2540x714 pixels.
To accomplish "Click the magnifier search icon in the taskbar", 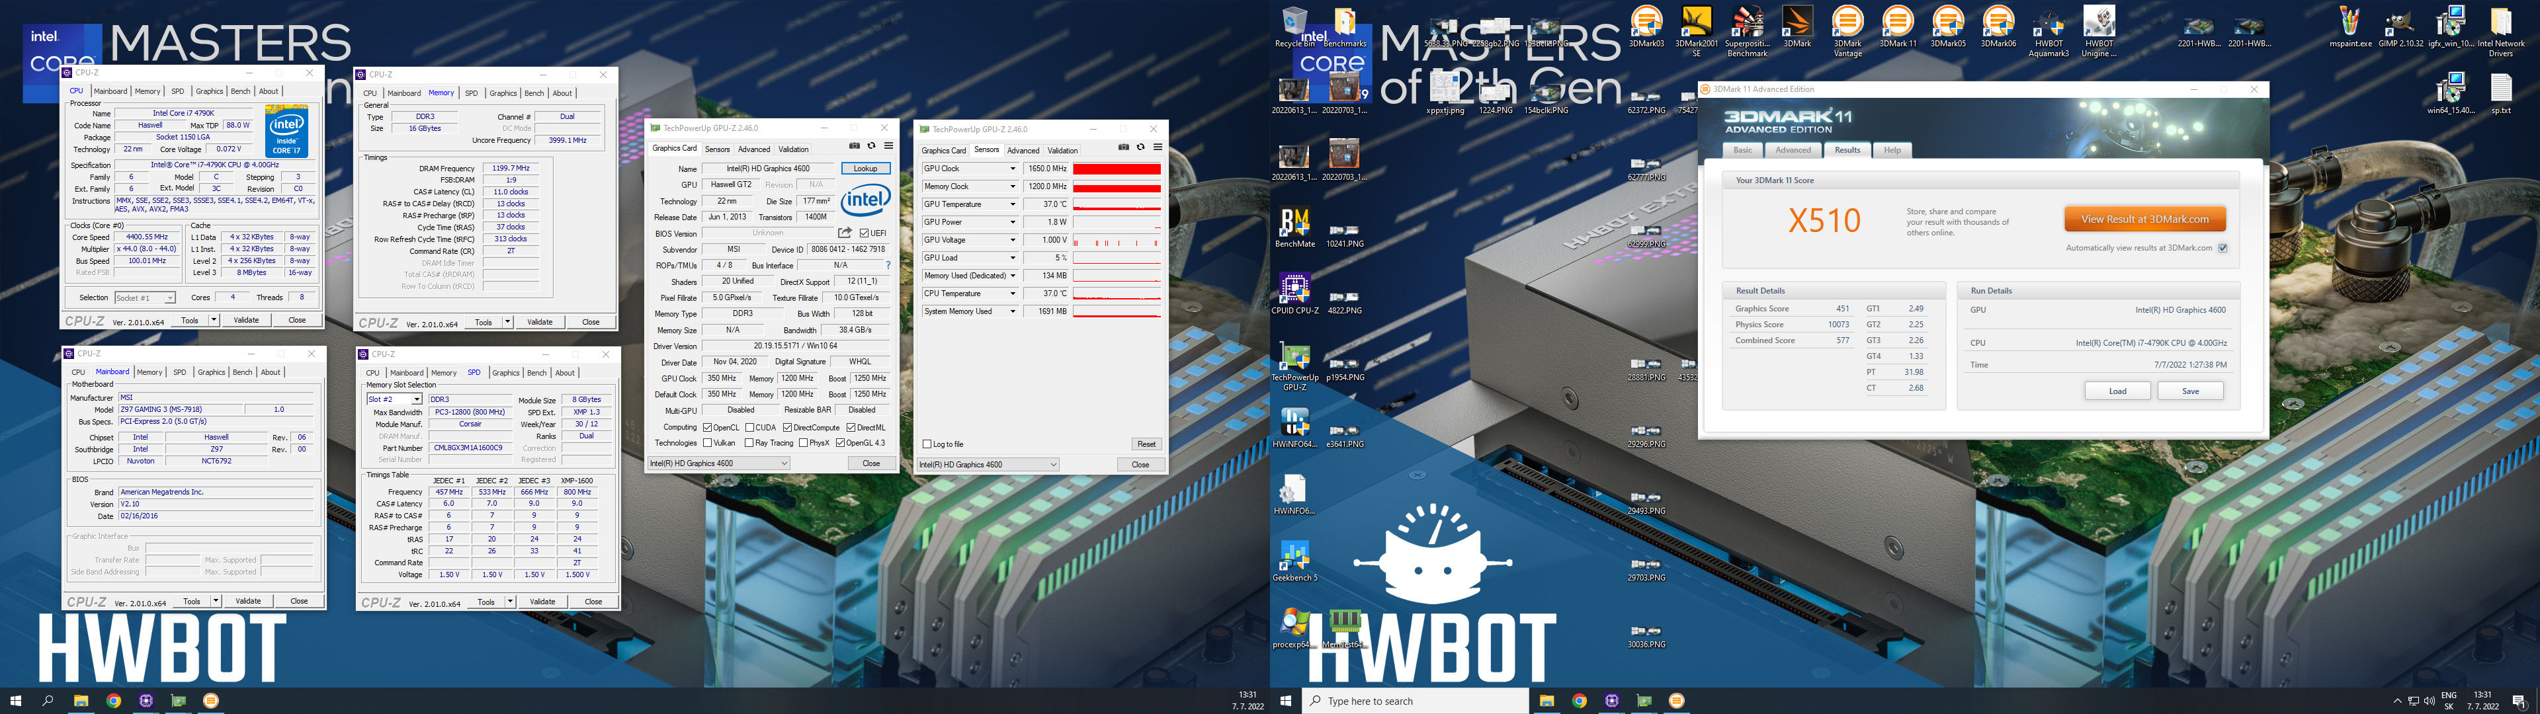I will (48, 701).
